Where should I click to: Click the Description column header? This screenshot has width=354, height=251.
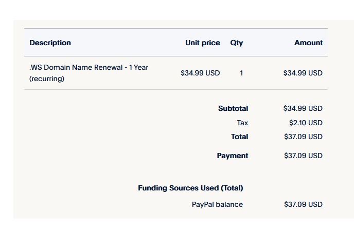point(50,43)
